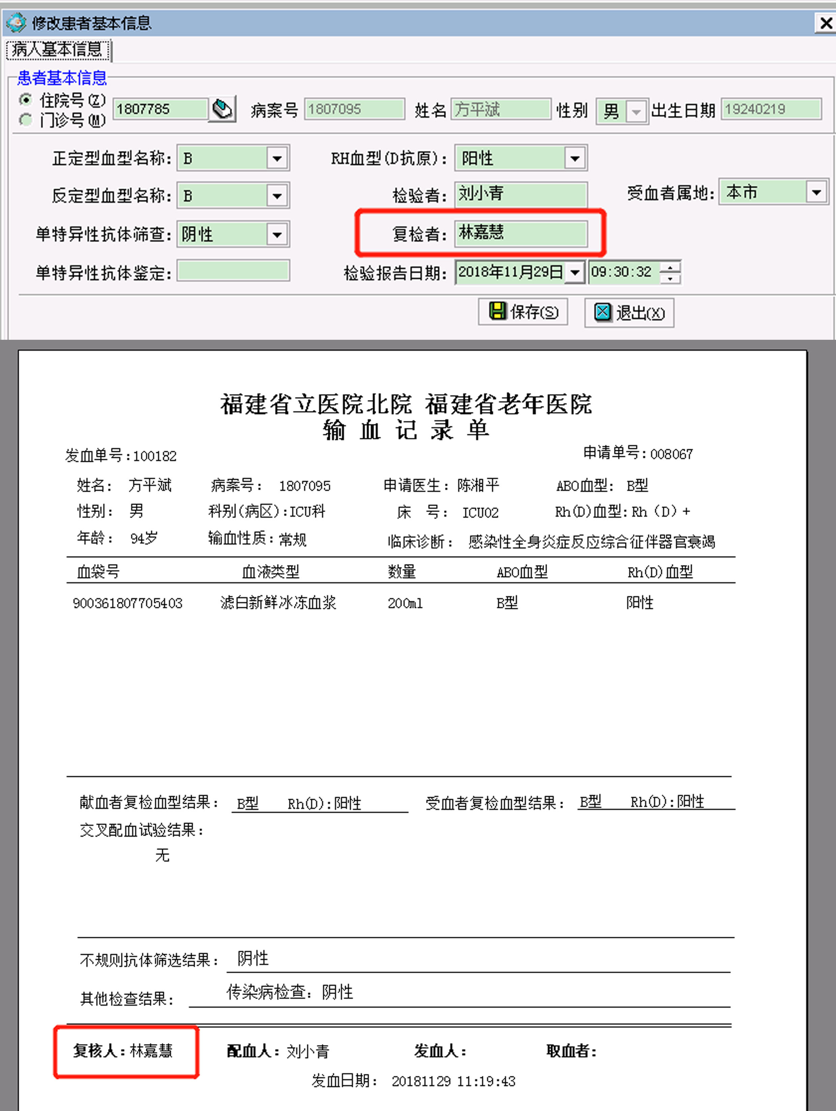Click the app icon in title bar

pos(16,23)
